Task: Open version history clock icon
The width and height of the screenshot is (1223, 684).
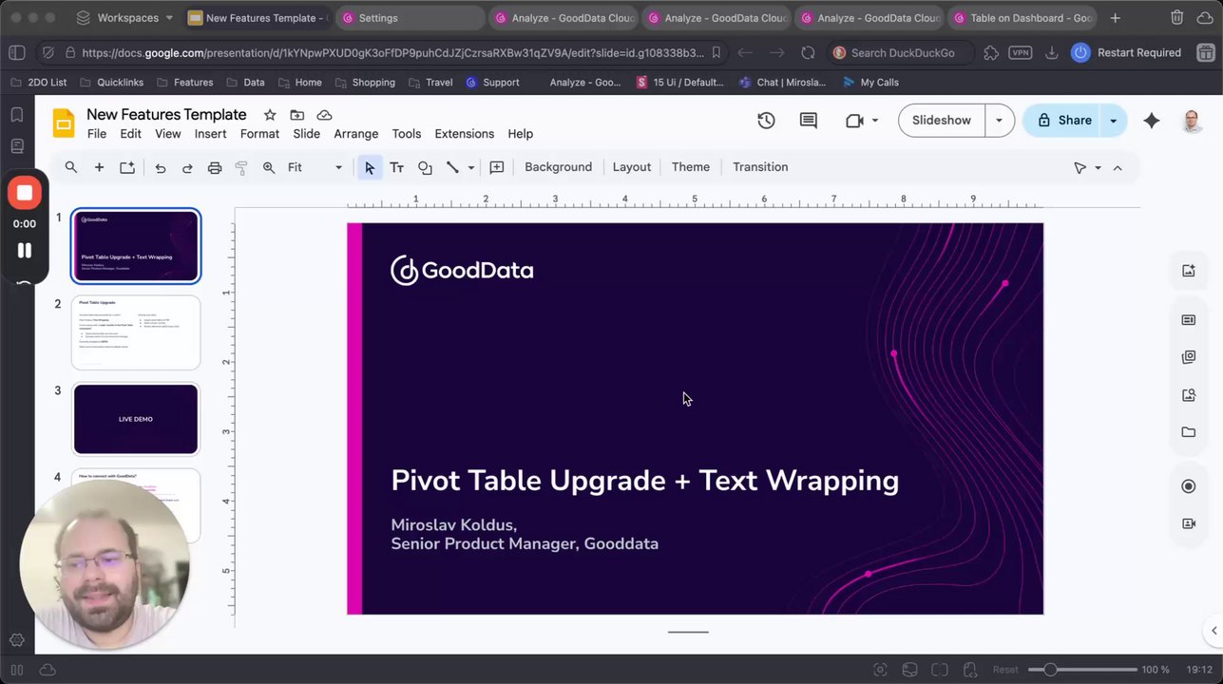Action: click(x=766, y=121)
